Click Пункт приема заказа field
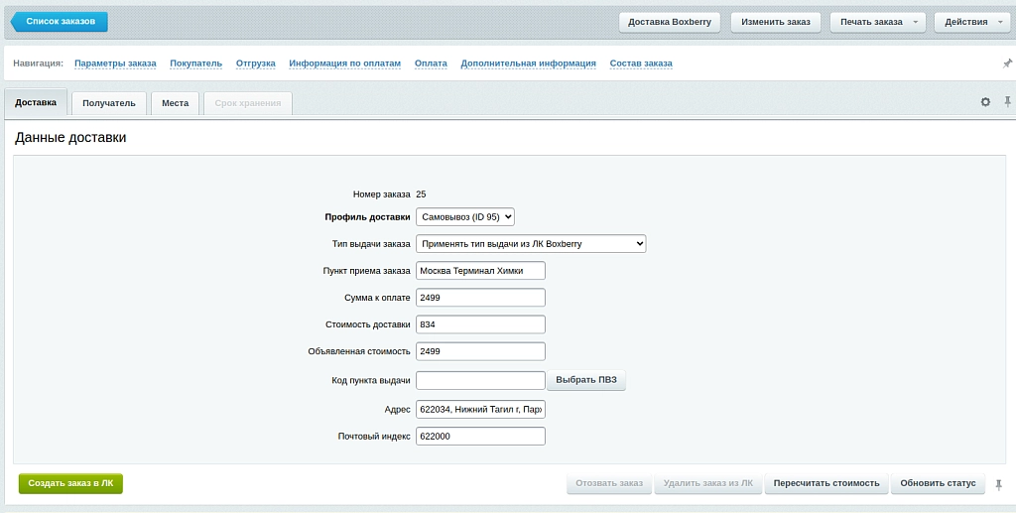Image resolution: width=1016 pixels, height=513 pixels. [480, 271]
